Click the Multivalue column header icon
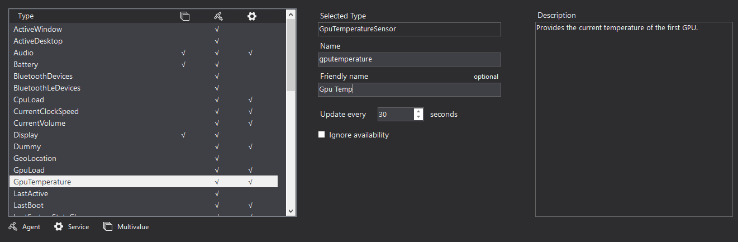This screenshot has height=242, width=738. tap(185, 16)
